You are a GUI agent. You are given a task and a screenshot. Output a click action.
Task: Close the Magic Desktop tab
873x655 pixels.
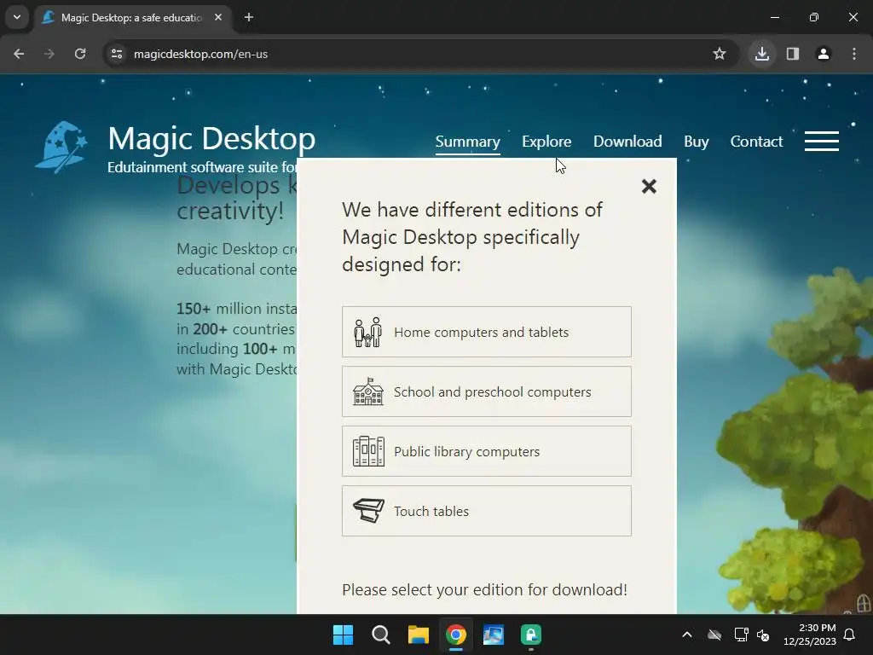pyautogui.click(x=218, y=17)
